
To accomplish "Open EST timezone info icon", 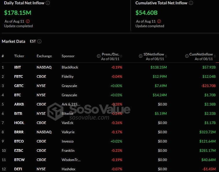I will pyautogui.click(x=39, y=41).
